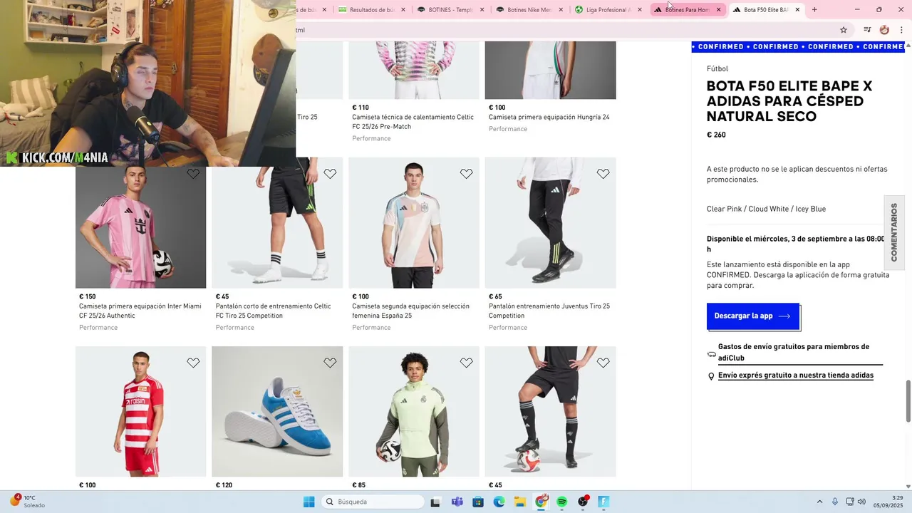
Task: Add Celtic FC training shorts to wishlist
Action: [330, 174]
